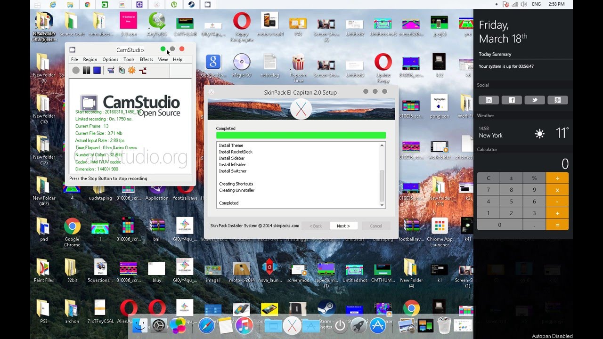Click CamStudio framed-picture toolbar icon

[122, 70]
